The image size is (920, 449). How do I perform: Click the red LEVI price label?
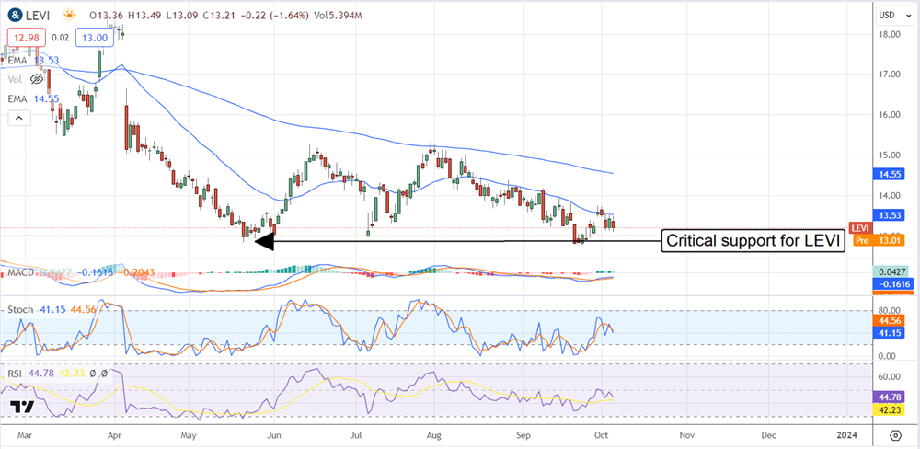[x=859, y=228]
